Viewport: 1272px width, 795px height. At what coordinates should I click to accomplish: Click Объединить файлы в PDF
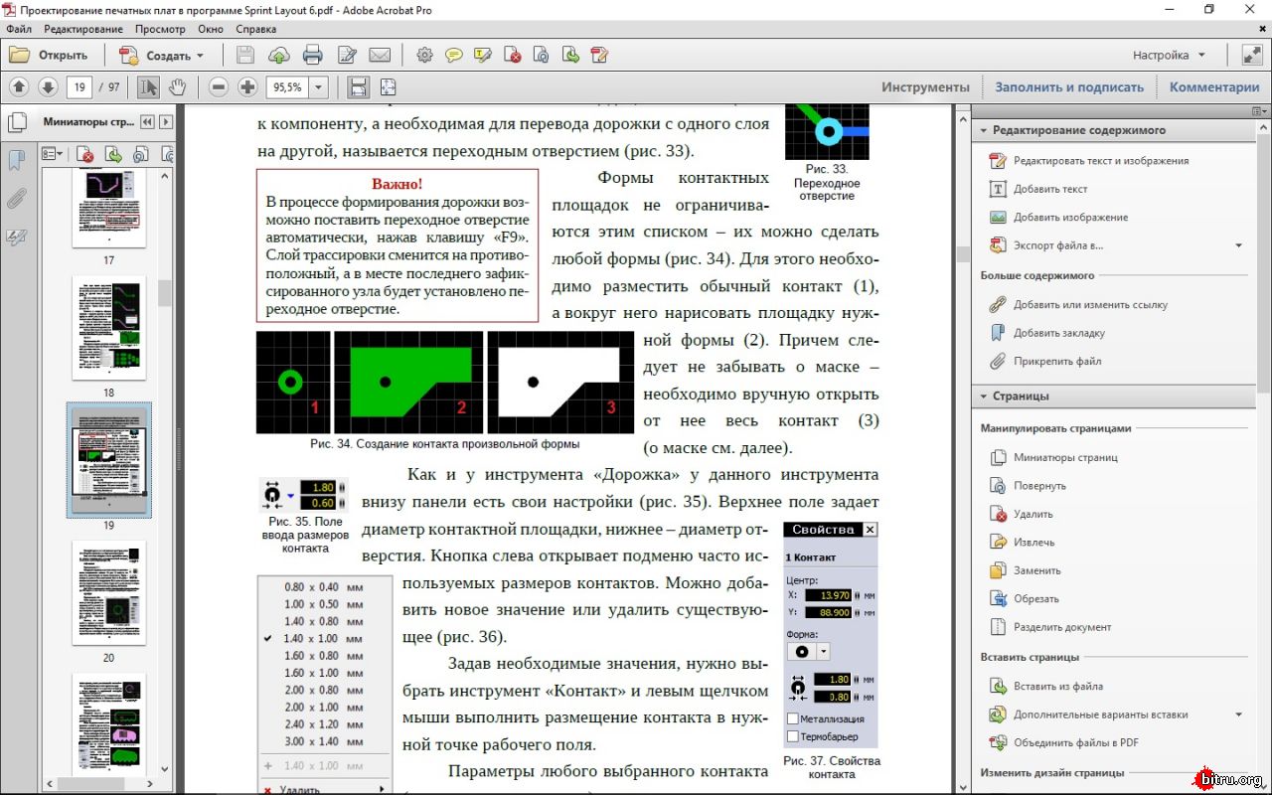point(1063,742)
